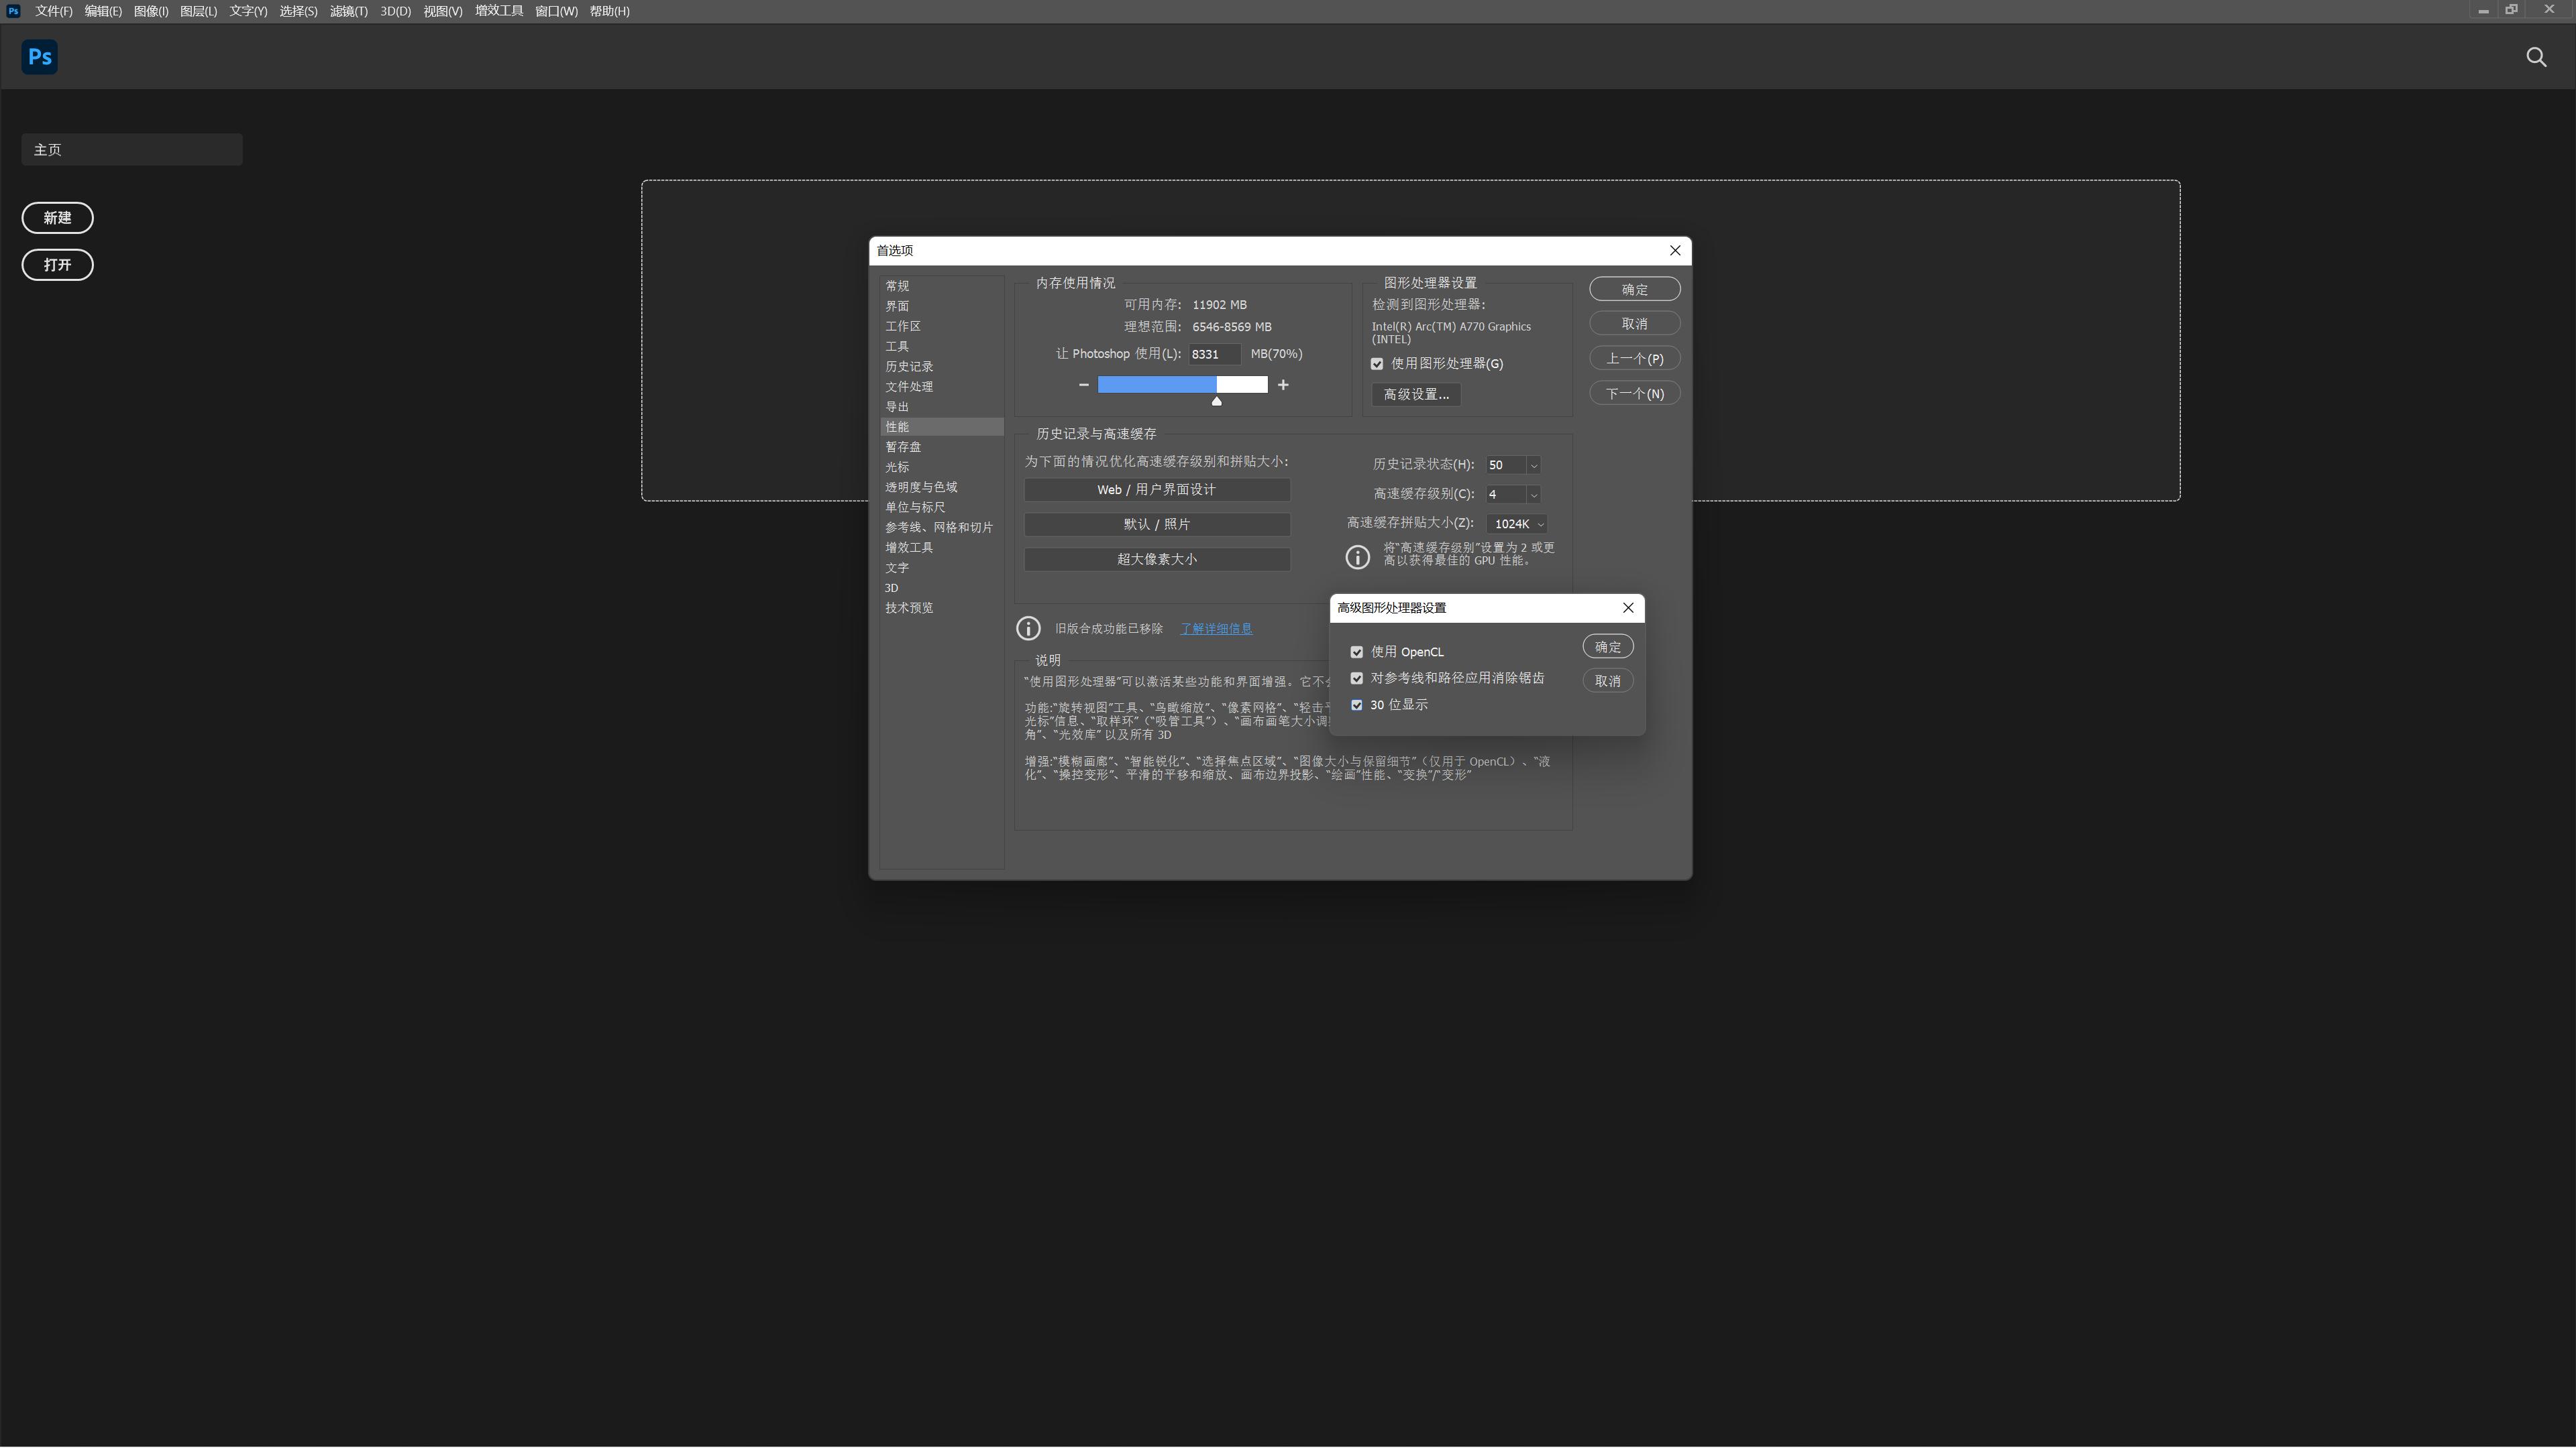Click the Photoshop memory amount input field
The height and width of the screenshot is (1448, 2576).
pyautogui.click(x=1213, y=355)
